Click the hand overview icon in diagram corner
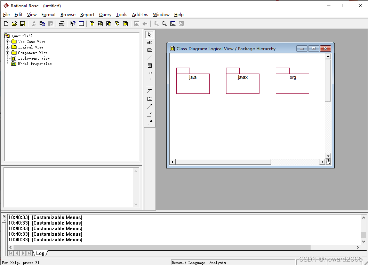 point(328,162)
